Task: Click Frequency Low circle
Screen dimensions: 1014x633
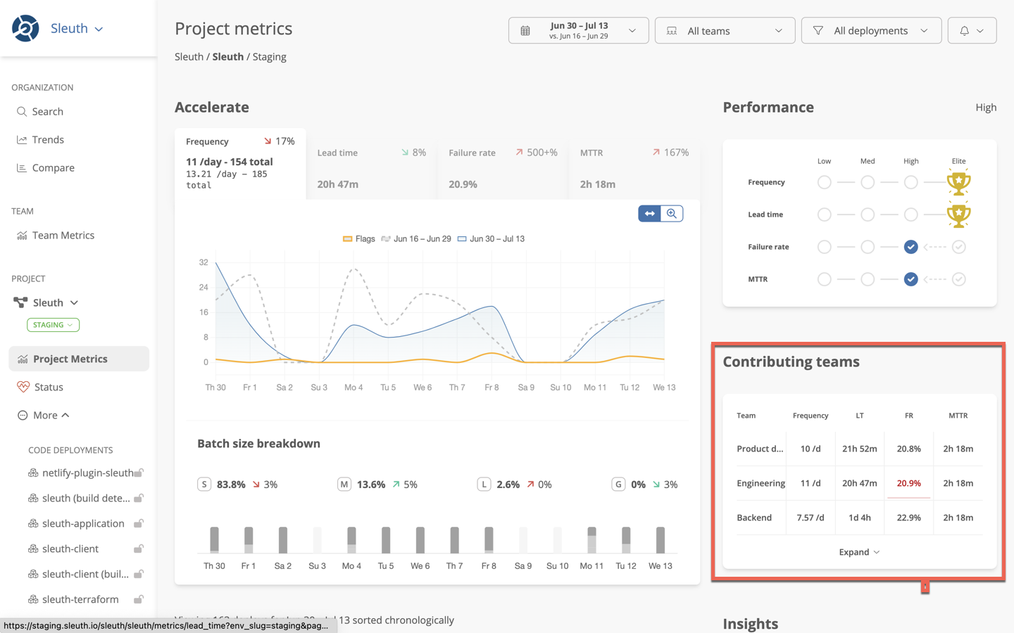Action: coord(824,182)
